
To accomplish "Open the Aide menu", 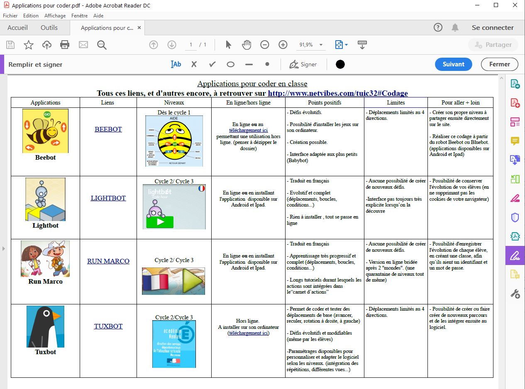I will pyautogui.click(x=98, y=16).
